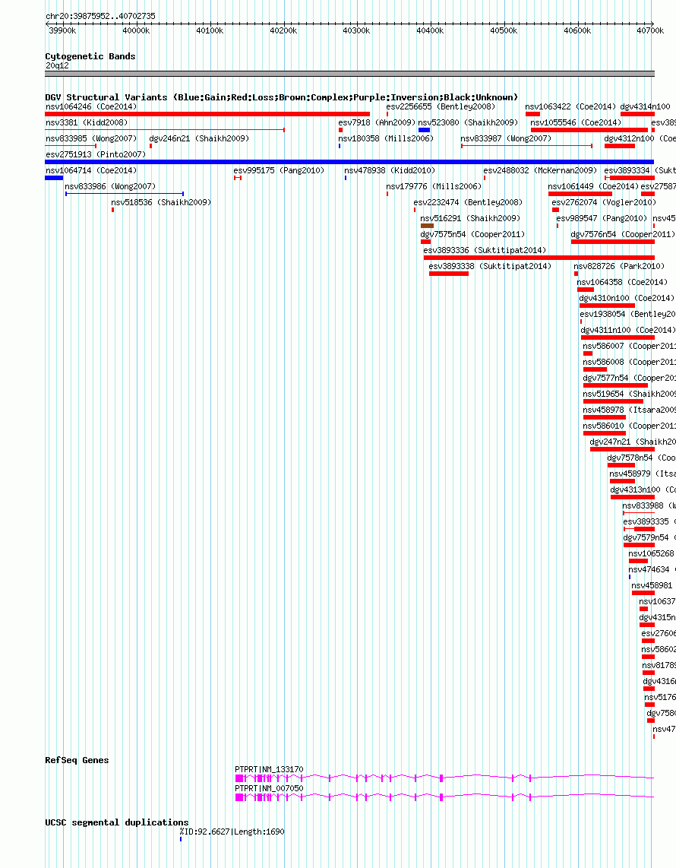Click the dgv7577n54 variant label
The image size is (676, 868).
[629, 378]
